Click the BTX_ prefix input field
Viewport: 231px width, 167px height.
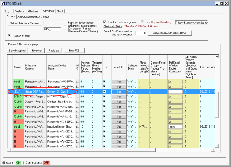pyautogui.click(x=52, y=29)
